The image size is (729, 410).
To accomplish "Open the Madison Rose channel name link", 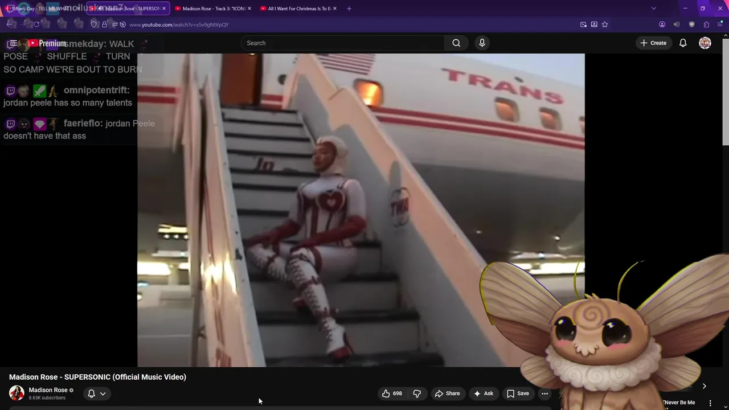I will pyautogui.click(x=48, y=390).
